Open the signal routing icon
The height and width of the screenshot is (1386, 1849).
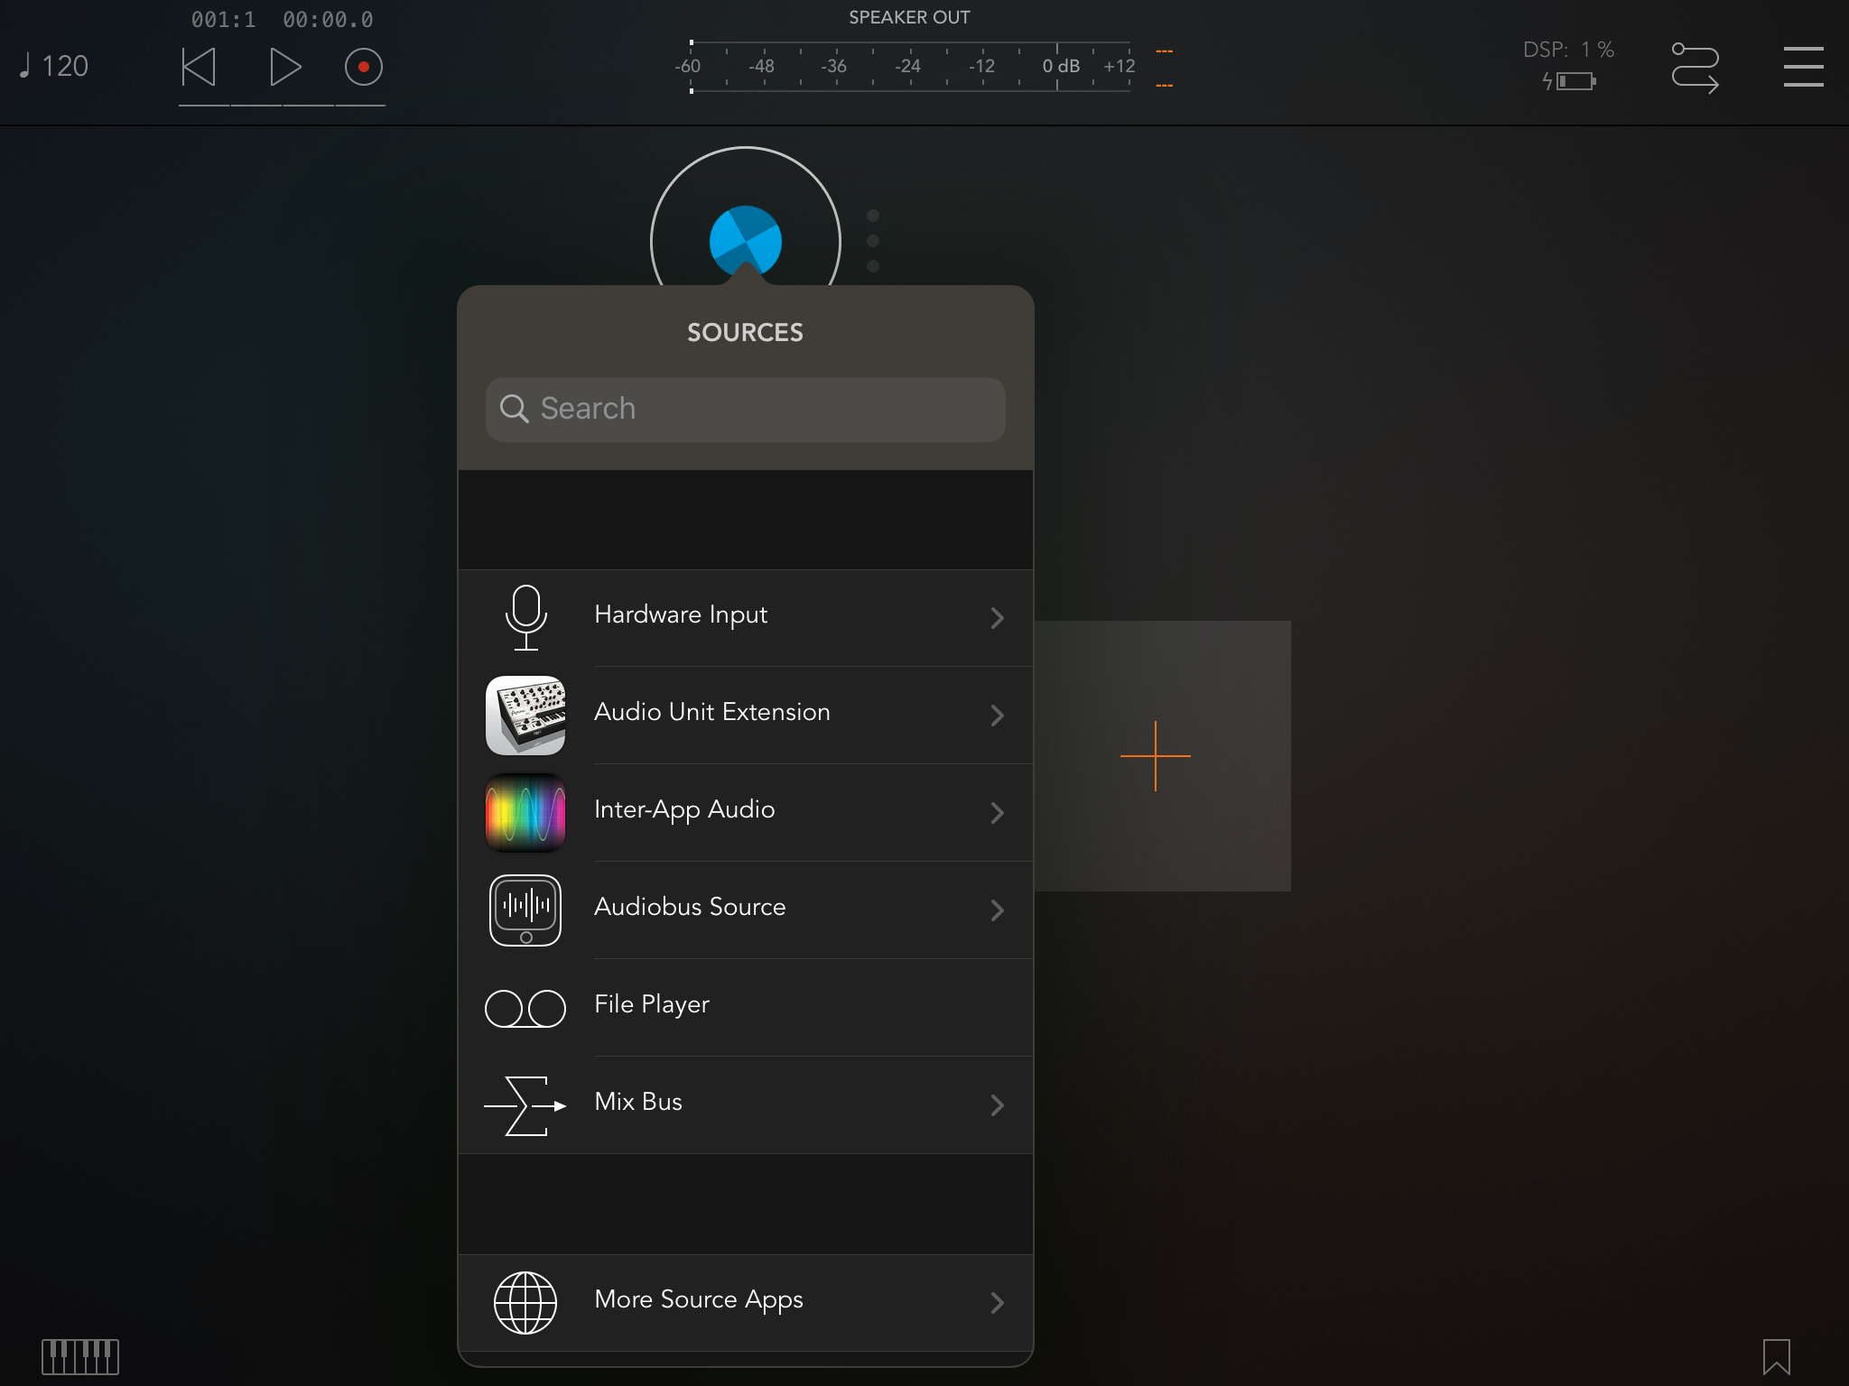pos(1695,68)
